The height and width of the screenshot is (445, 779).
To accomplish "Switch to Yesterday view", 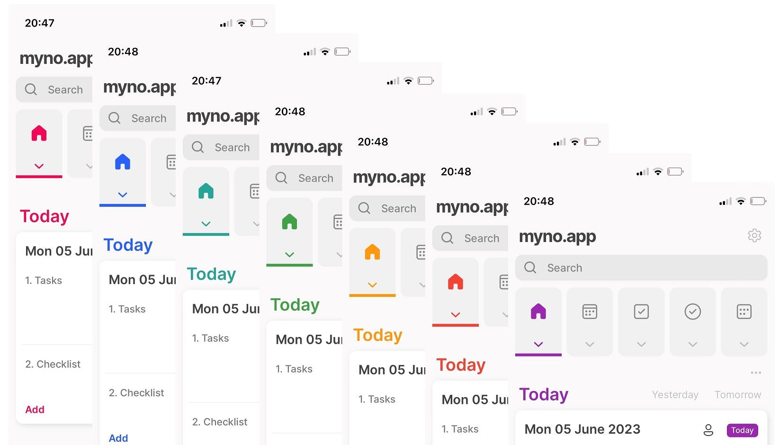I will 675,395.
